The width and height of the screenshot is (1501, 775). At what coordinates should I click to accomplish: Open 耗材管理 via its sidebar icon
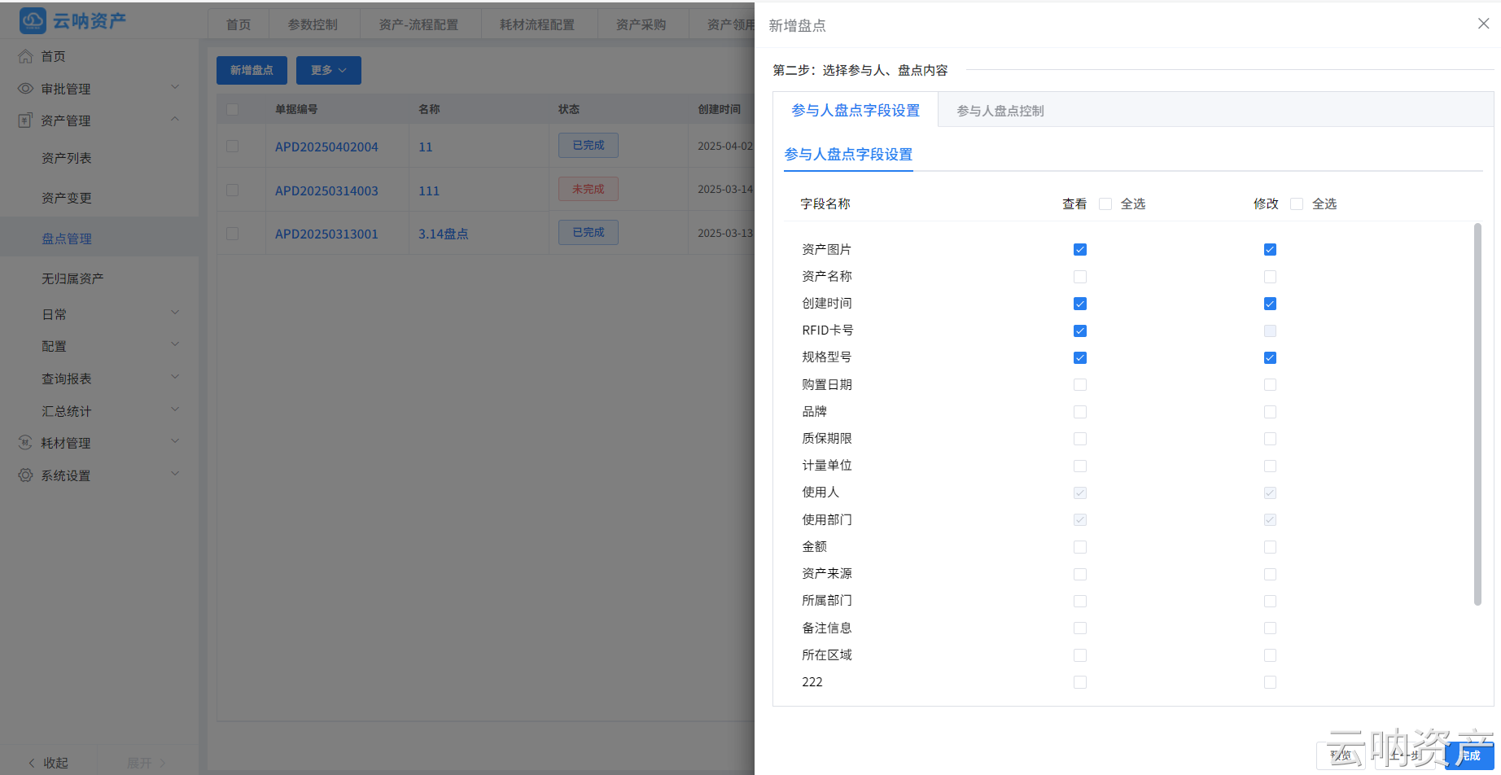24,442
